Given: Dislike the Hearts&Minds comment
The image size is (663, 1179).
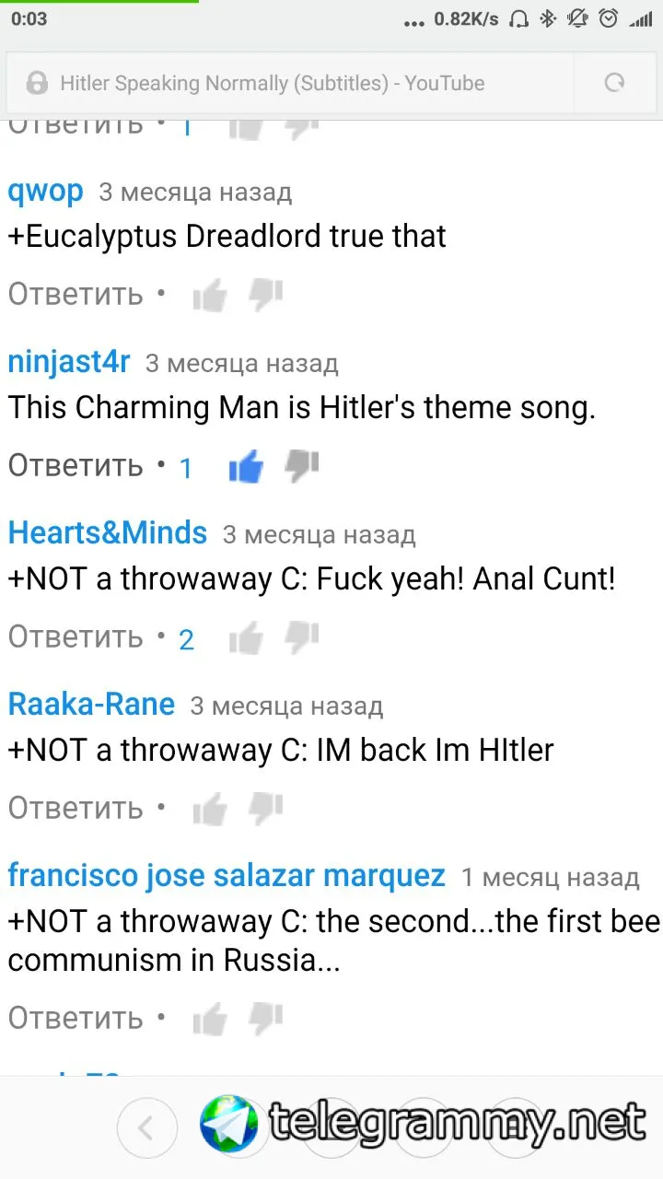Looking at the screenshot, I should (x=302, y=636).
